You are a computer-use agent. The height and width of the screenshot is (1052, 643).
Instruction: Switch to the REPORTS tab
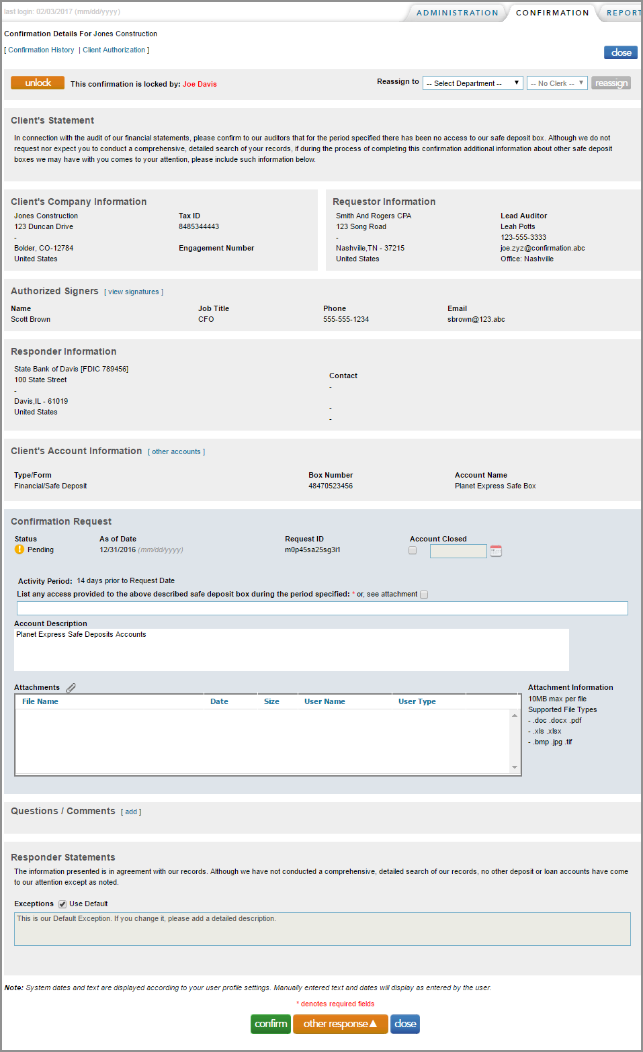(623, 12)
